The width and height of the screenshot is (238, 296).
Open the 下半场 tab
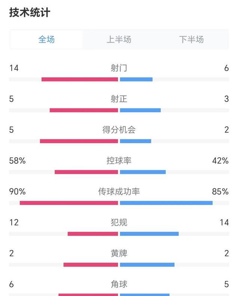191,39
